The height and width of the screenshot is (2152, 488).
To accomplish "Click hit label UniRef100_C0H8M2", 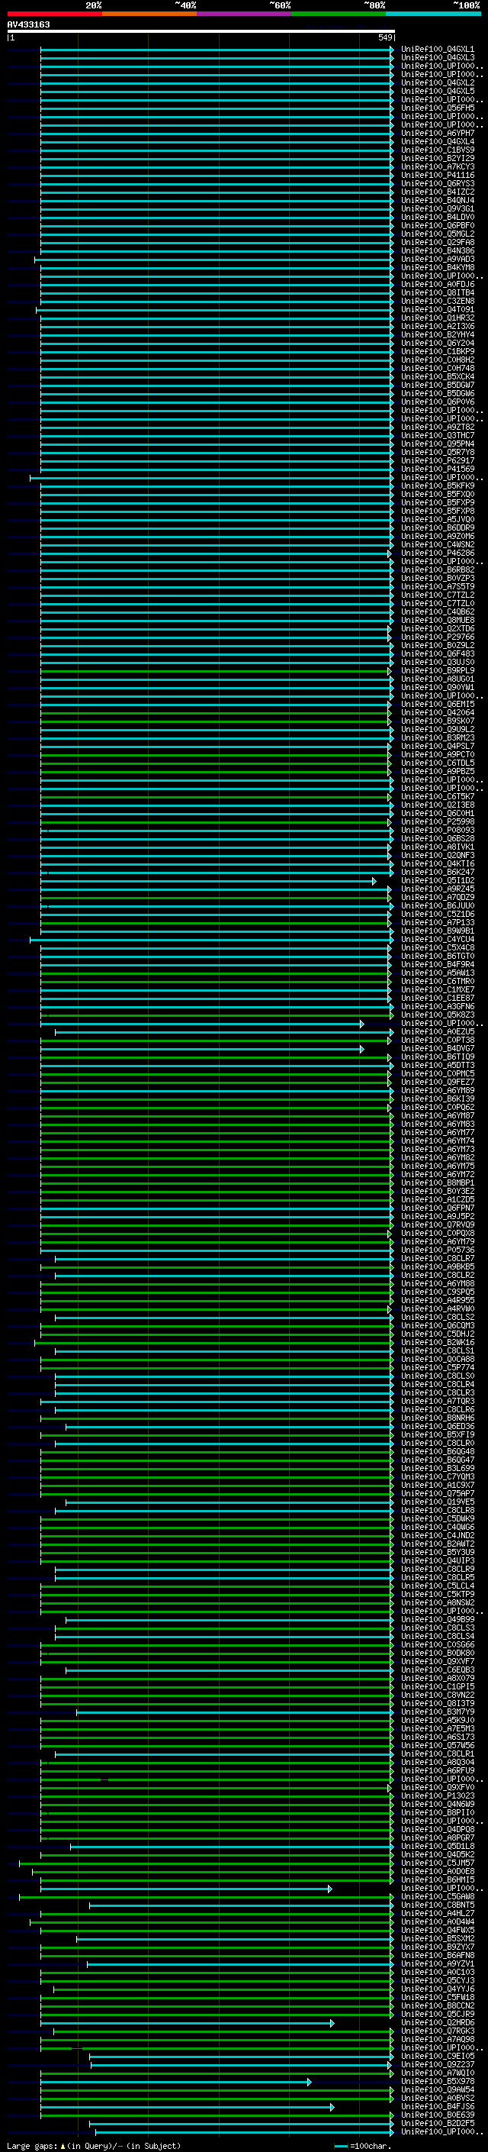I will (437, 360).
